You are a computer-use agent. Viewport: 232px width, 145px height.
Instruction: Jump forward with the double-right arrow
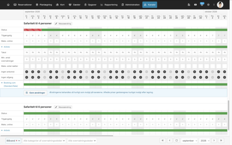click(x=221, y=140)
